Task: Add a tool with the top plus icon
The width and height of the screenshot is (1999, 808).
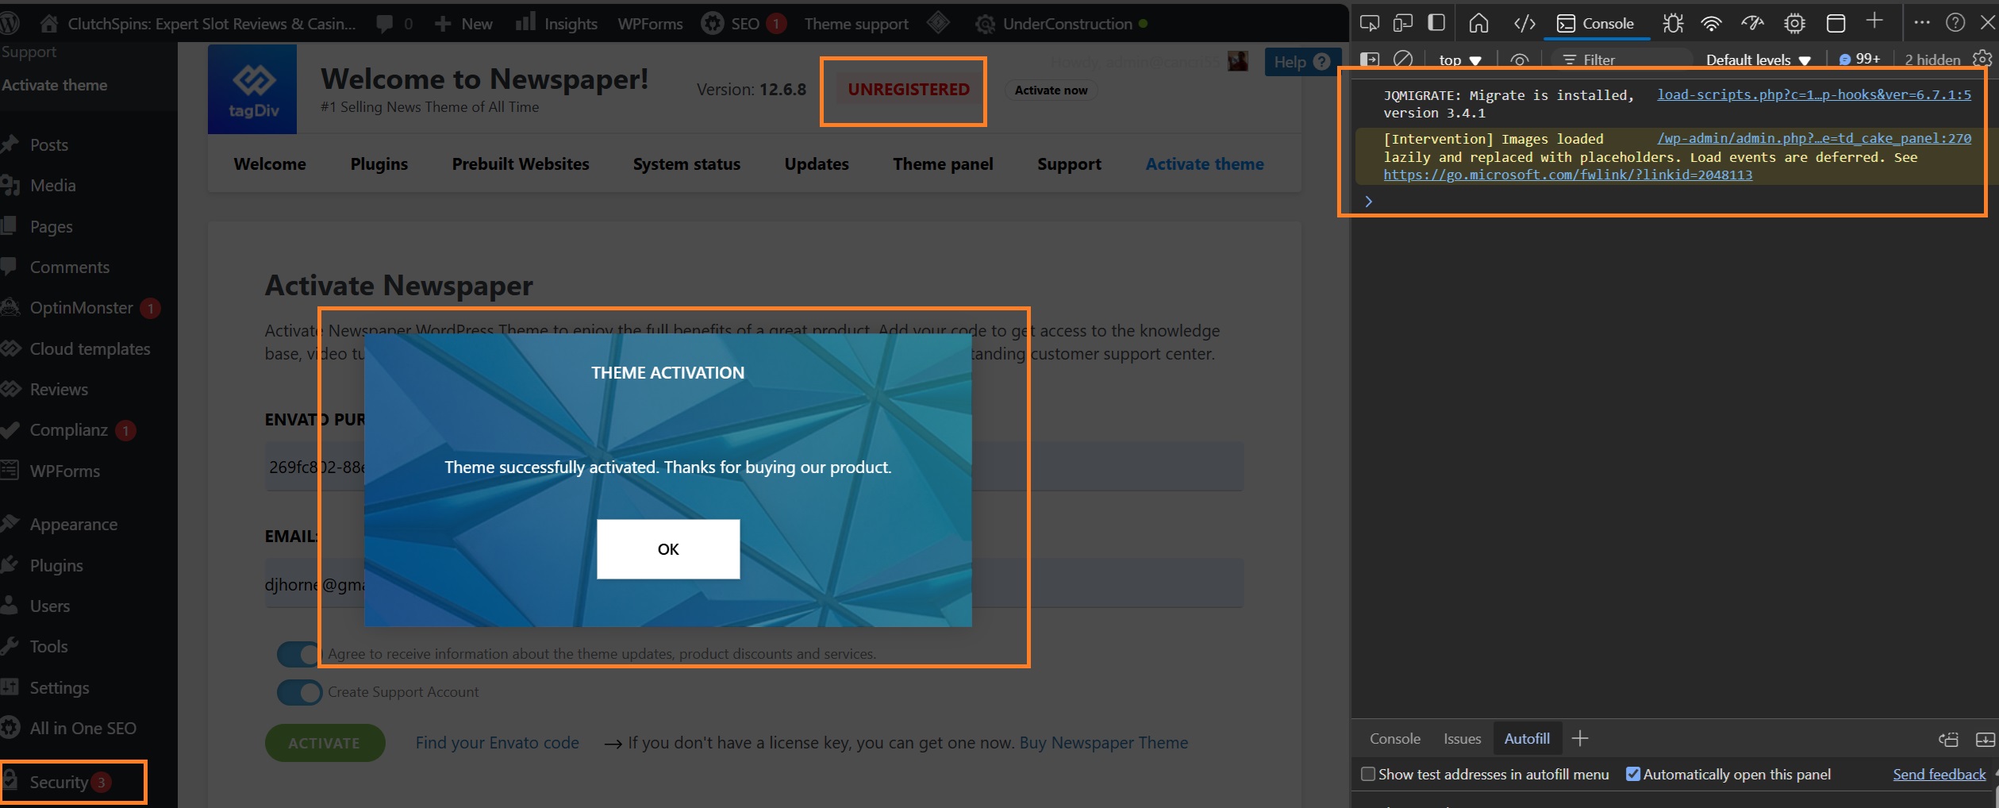Action: point(1874,21)
